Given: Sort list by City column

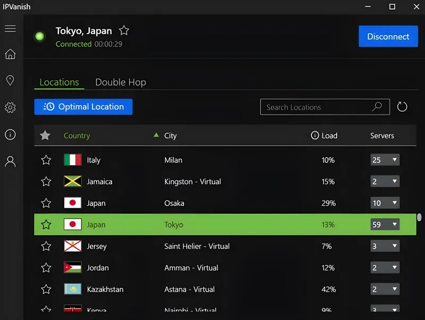Looking at the screenshot, I should click(x=170, y=136).
